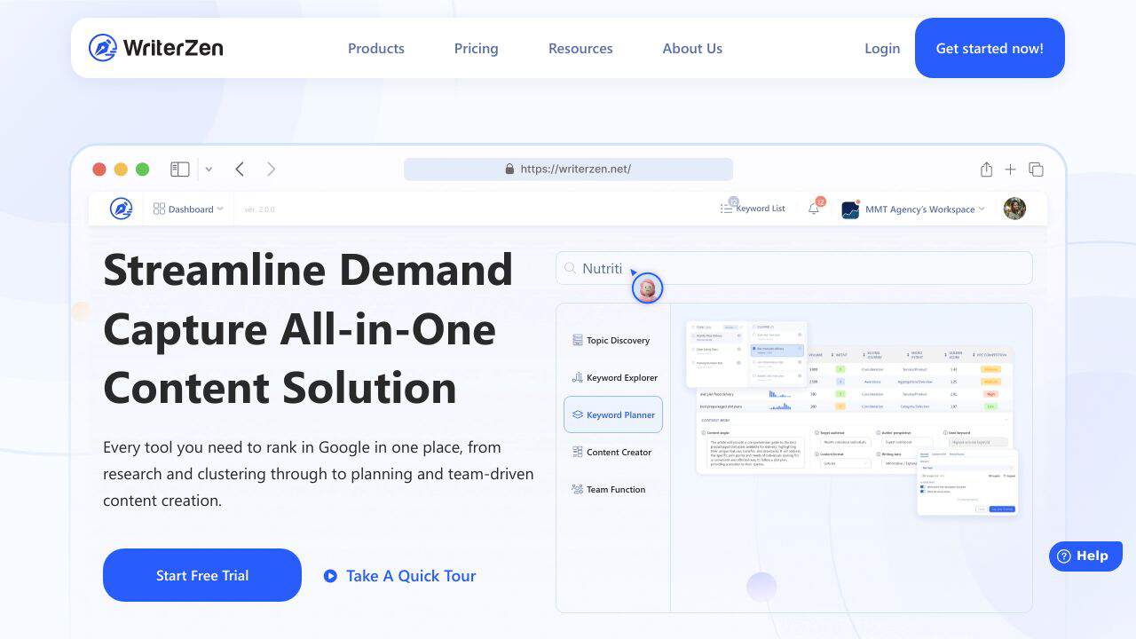Click the Seed keyword field
Viewport: 1136px width, 639px height.
tap(978, 442)
